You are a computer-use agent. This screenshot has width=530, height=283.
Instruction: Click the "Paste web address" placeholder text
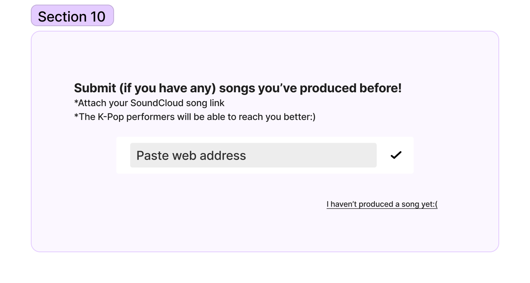191,155
